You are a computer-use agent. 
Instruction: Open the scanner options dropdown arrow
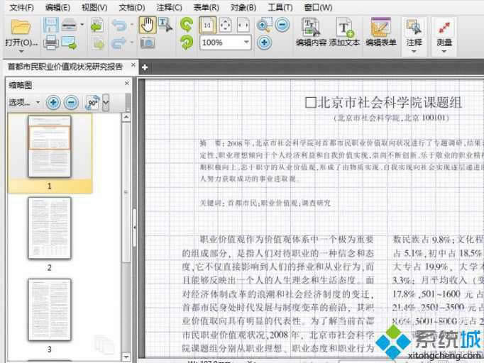pos(82,24)
